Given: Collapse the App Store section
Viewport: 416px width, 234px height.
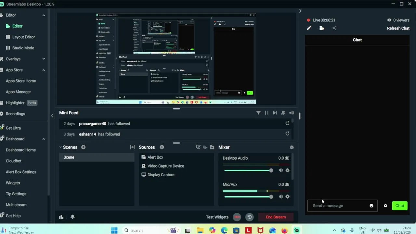Looking at the screenshot, I should click(44, 70).
